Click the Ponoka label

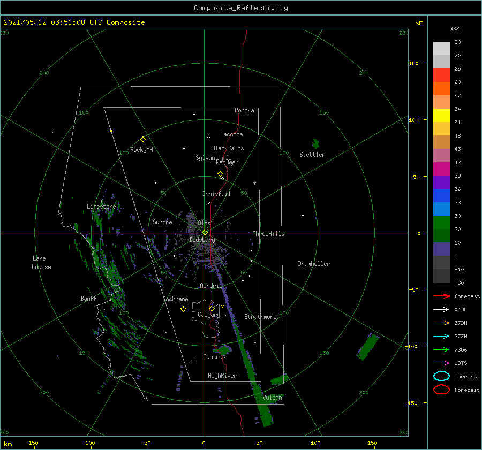(244, 110)
